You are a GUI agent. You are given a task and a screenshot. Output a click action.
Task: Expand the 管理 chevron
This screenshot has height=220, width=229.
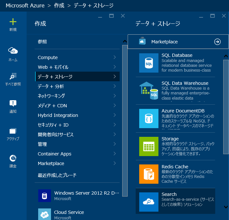point(115,144)
